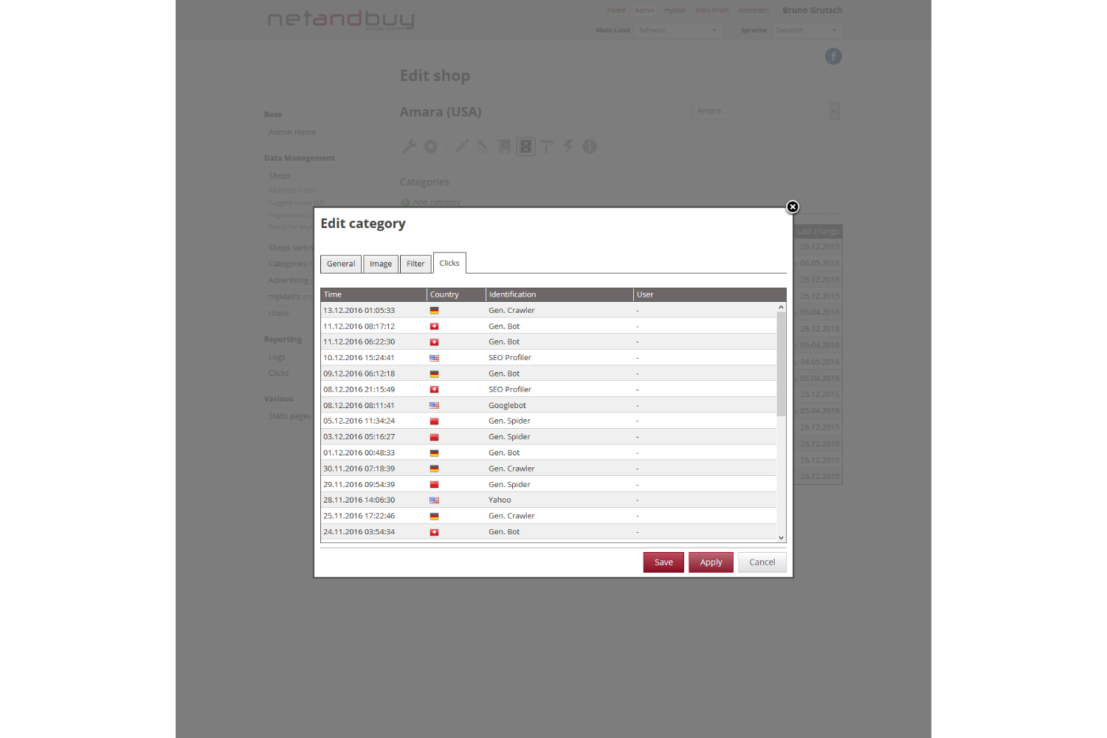The image size is (1107, 738).
Task: Click the Swiss flag in the 08.12.2016 SEO Profiler row
Action: point(434,390)
